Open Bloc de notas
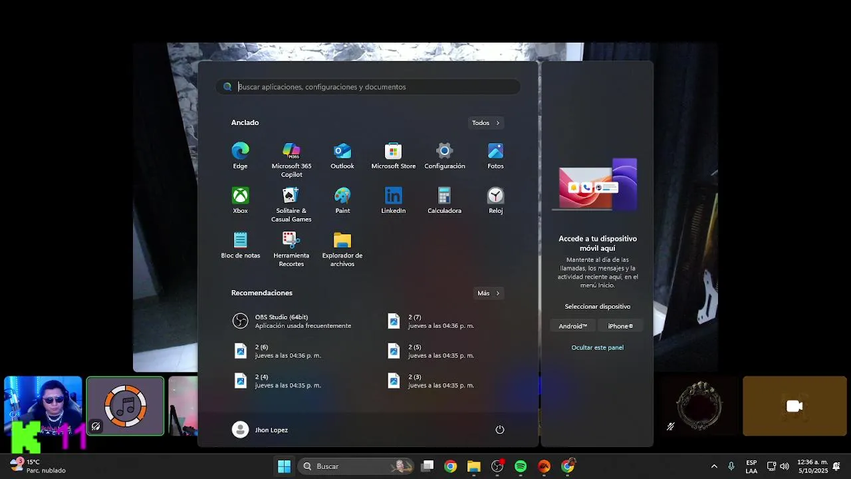 240,245
